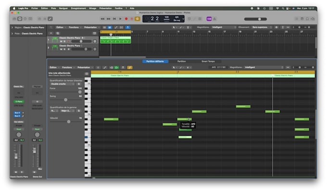Toggle the Toolbar display icon
This screenshot has height=192, width=327.
pos(30,19)
